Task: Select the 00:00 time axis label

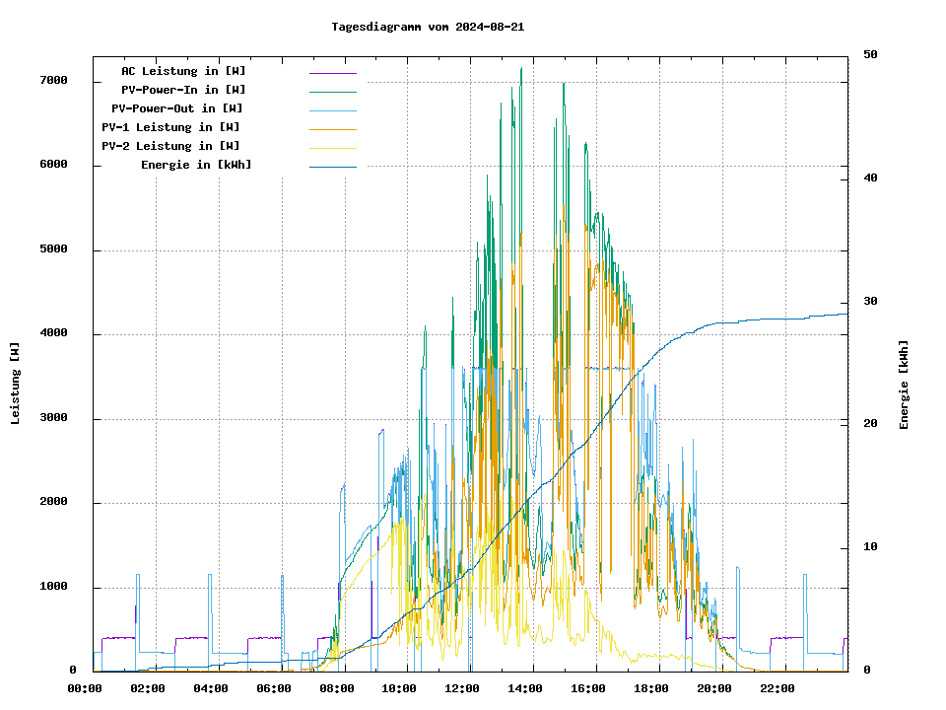Action: click(x=85, y=688)
